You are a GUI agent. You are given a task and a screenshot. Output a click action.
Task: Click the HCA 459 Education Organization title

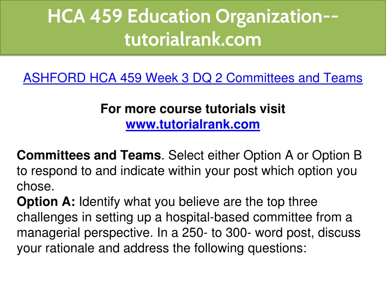[x=193, y=16]
